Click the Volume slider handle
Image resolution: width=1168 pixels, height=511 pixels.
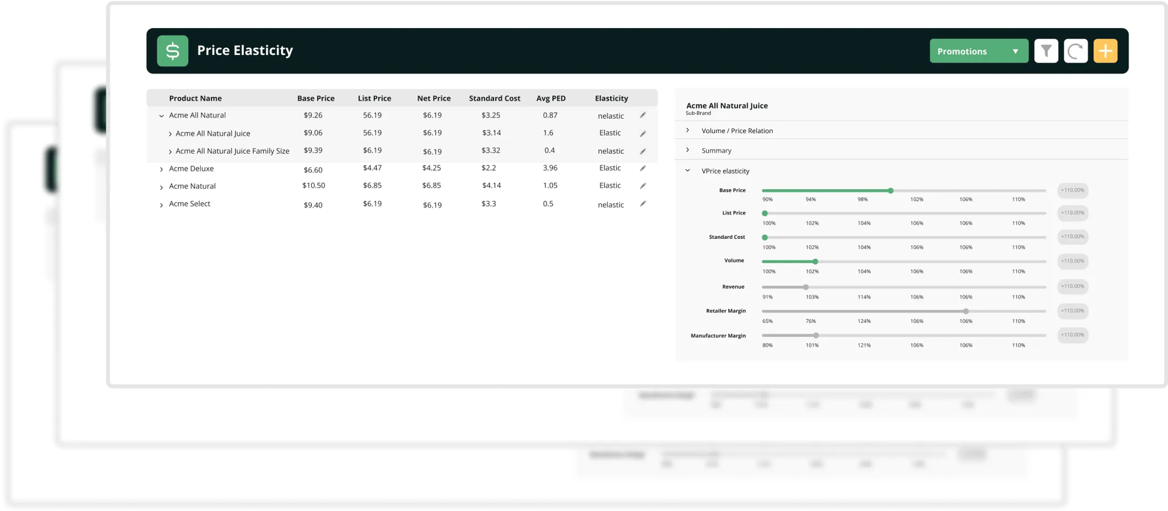815,262
